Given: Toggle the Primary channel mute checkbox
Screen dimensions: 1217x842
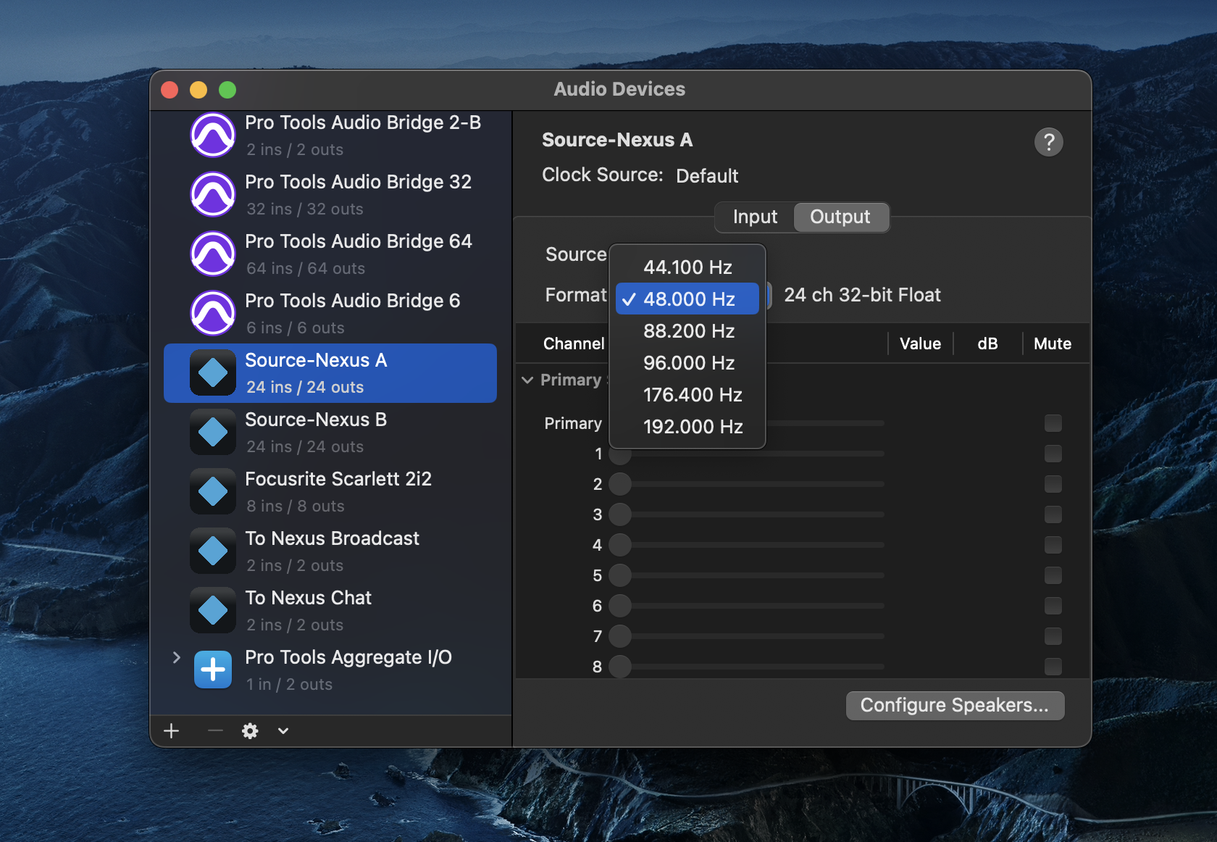Looking at the screenshot, I should point(1053,423).
